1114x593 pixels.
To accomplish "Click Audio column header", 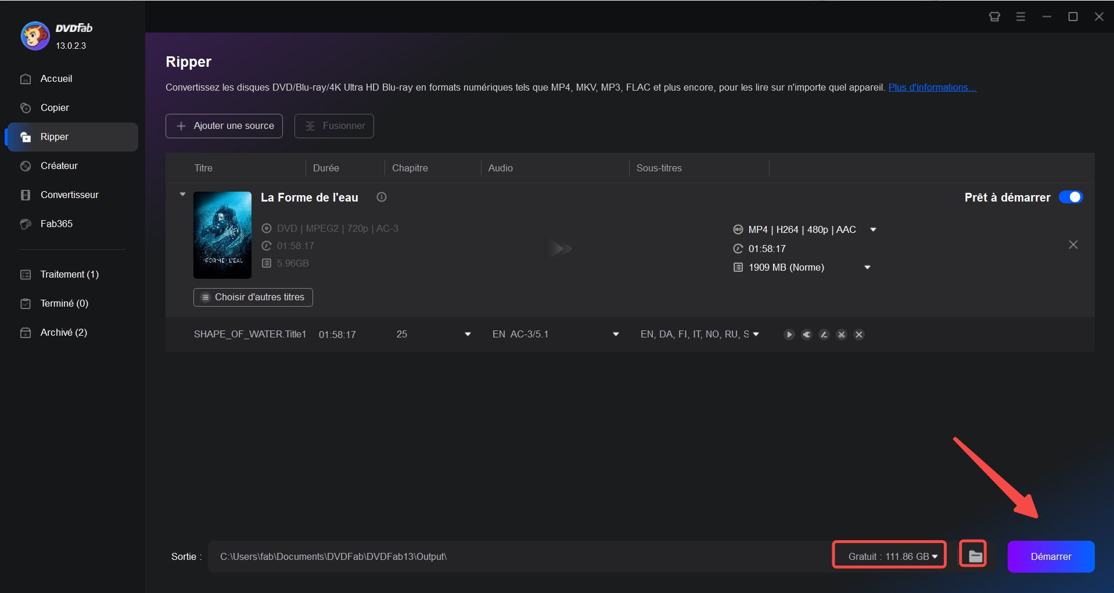I will (501, 168).
